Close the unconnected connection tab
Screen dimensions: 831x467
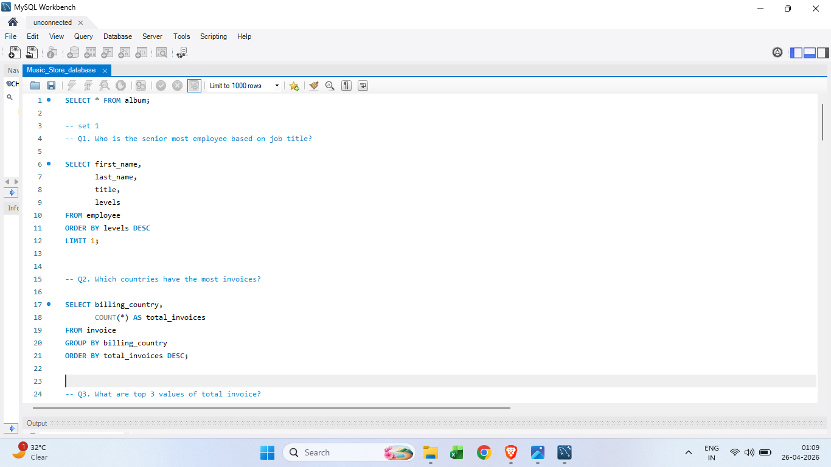coord(80,22)
